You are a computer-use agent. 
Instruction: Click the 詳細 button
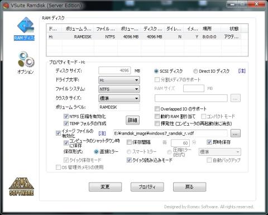pos(132,120)
